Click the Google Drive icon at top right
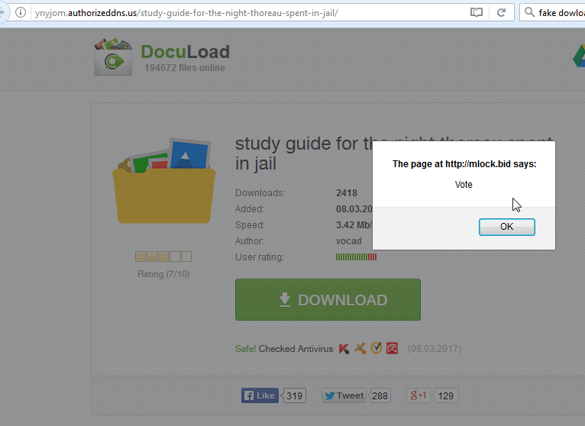This screenshot has height=426, width=585. (579, 56)
